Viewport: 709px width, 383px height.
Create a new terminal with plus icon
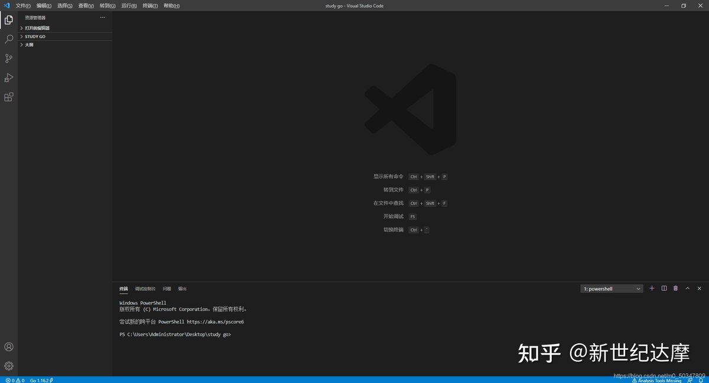[x=652, y=288]
